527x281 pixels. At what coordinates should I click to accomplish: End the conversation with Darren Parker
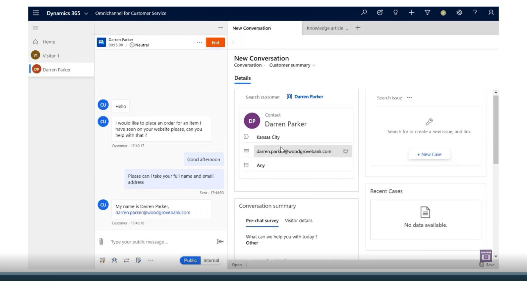[215, 42]
